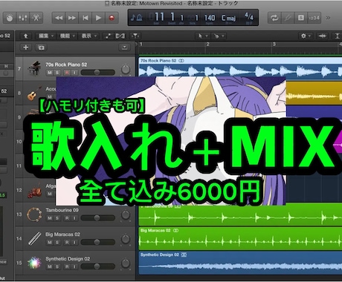Open the global tracks dropdown button
Viewport: 342px width, 282px height.
click(124, 47)
